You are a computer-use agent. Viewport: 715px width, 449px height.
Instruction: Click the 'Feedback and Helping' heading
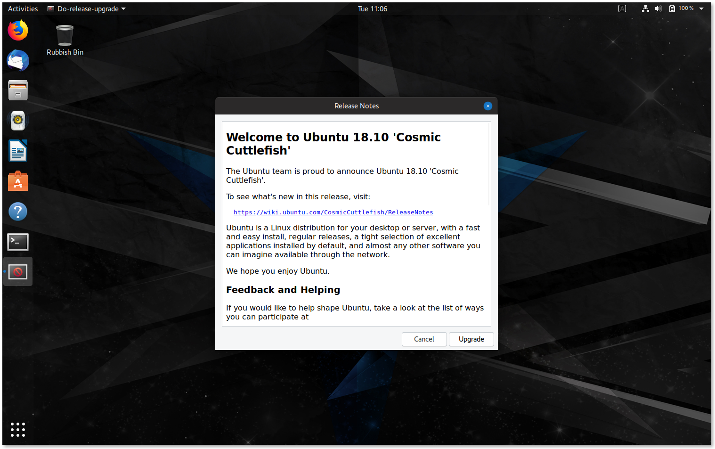coord(283,290)
